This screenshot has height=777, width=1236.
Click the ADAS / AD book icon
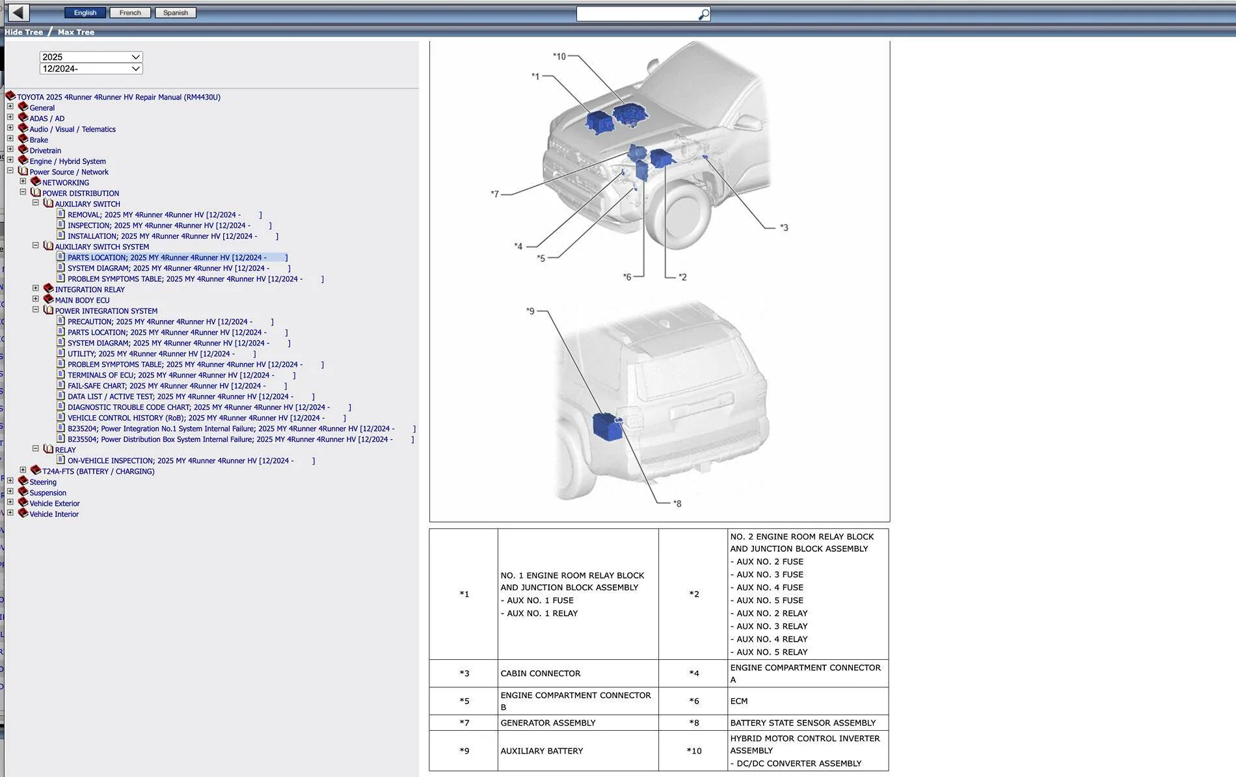23,118
